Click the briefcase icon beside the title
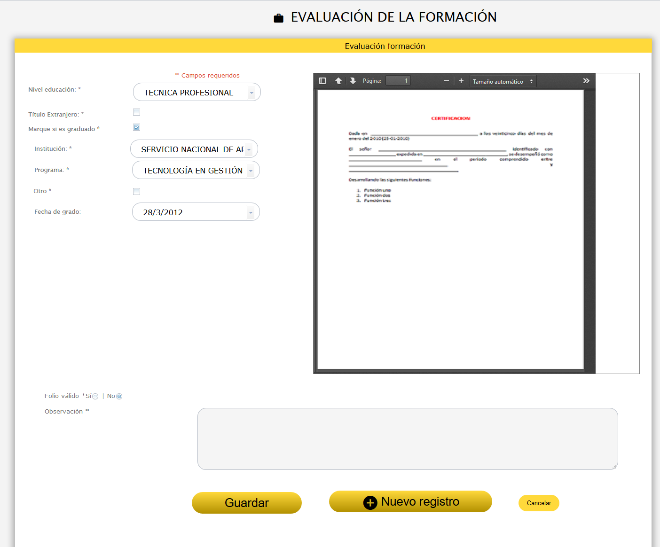 click(x=279, y=18)
